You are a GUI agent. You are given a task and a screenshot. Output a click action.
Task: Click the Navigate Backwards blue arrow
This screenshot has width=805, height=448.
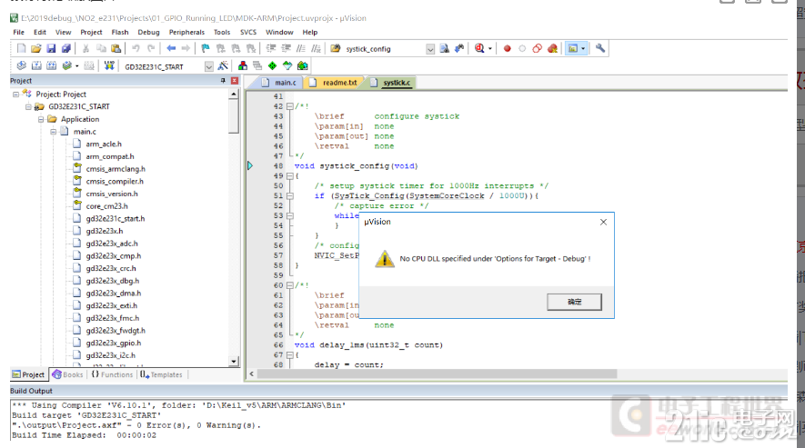[171, 49]
